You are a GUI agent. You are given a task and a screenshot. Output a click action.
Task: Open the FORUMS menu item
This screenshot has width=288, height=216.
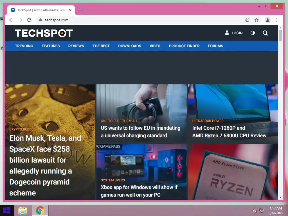click(x=216, y=46)
